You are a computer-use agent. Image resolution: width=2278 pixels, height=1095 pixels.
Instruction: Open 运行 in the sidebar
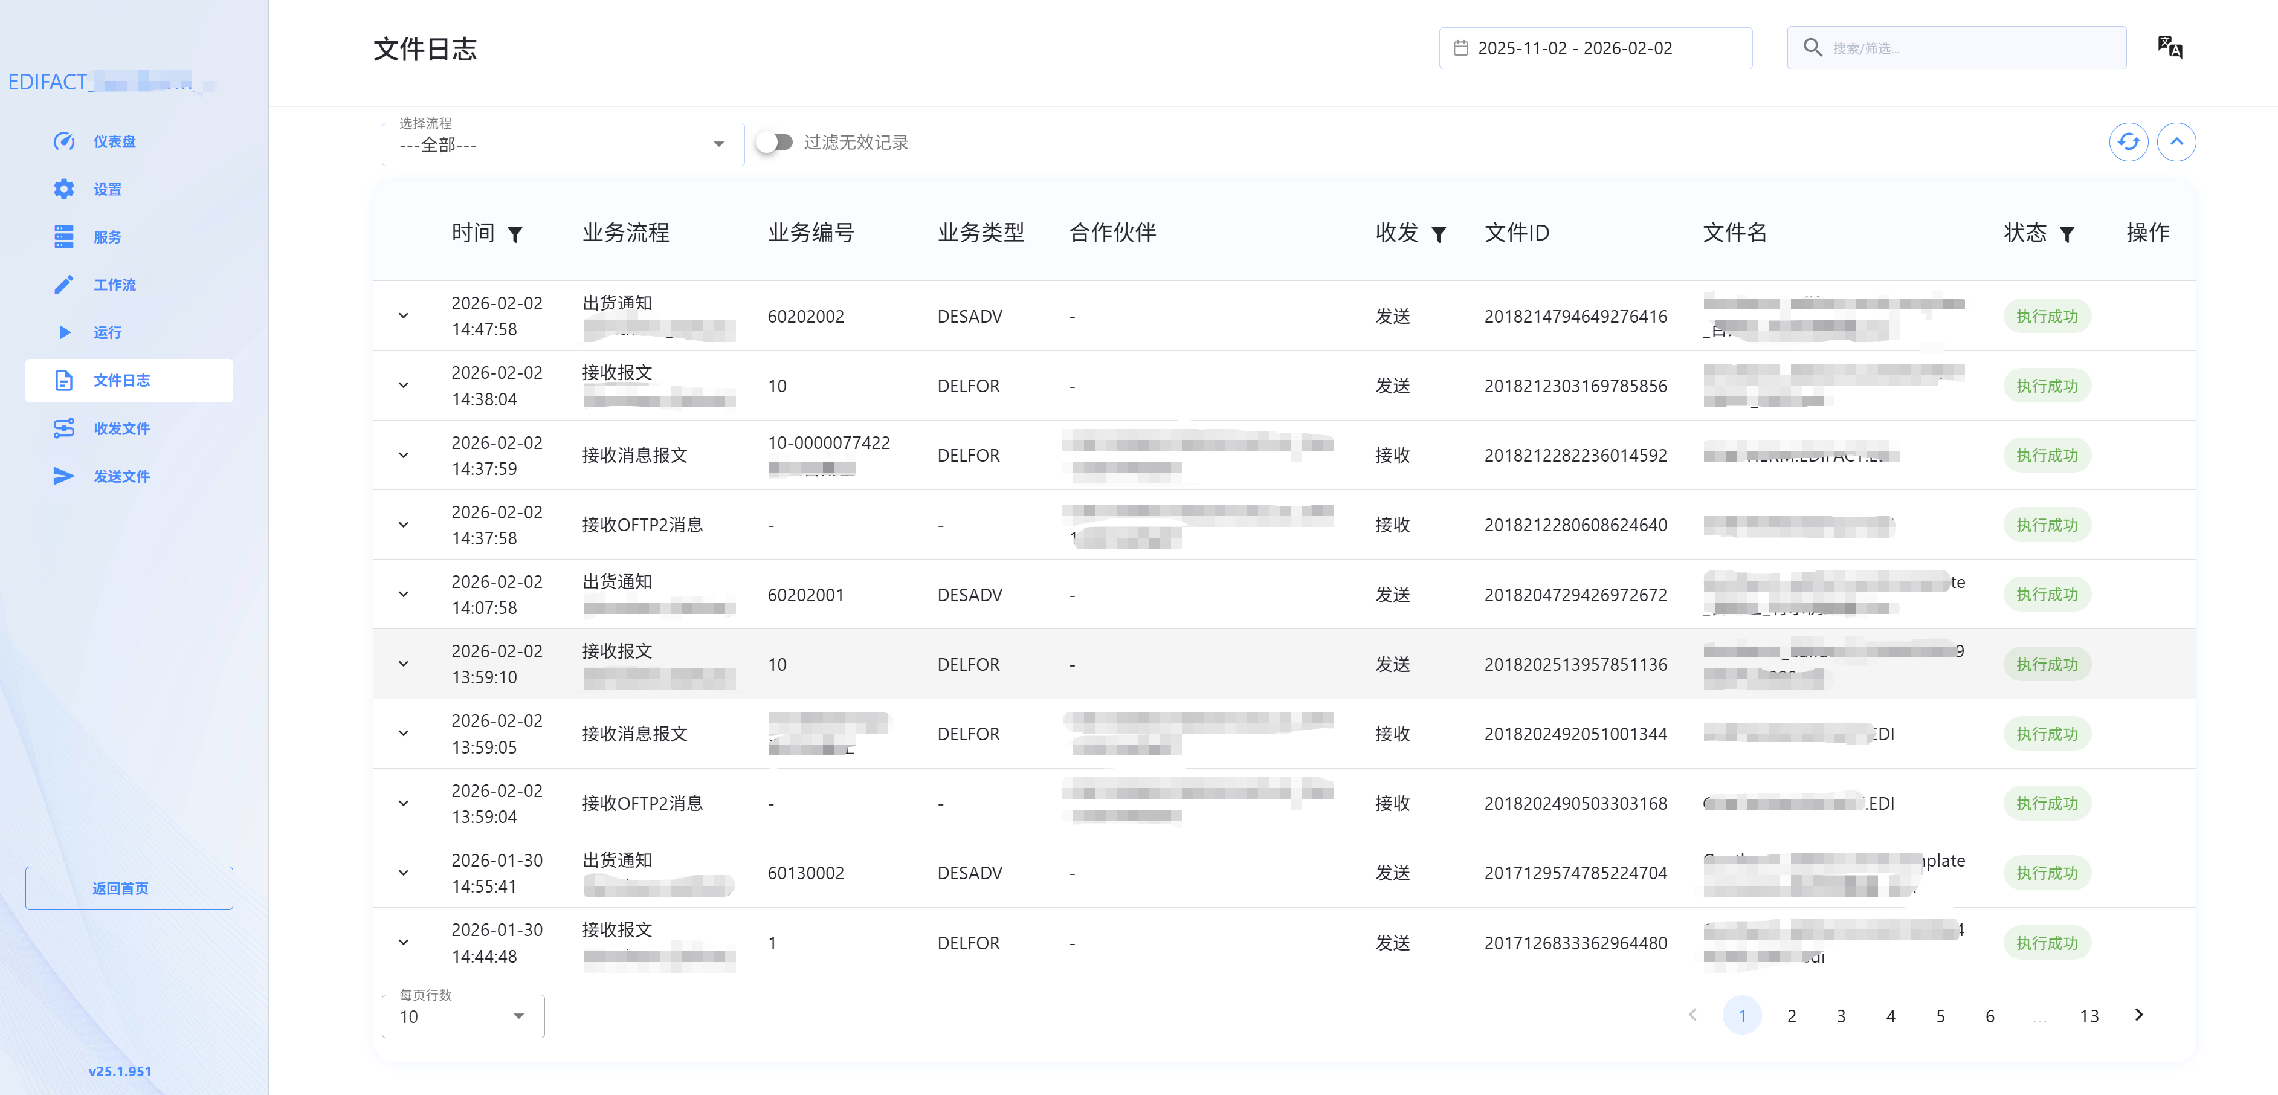tap(129, 332)
